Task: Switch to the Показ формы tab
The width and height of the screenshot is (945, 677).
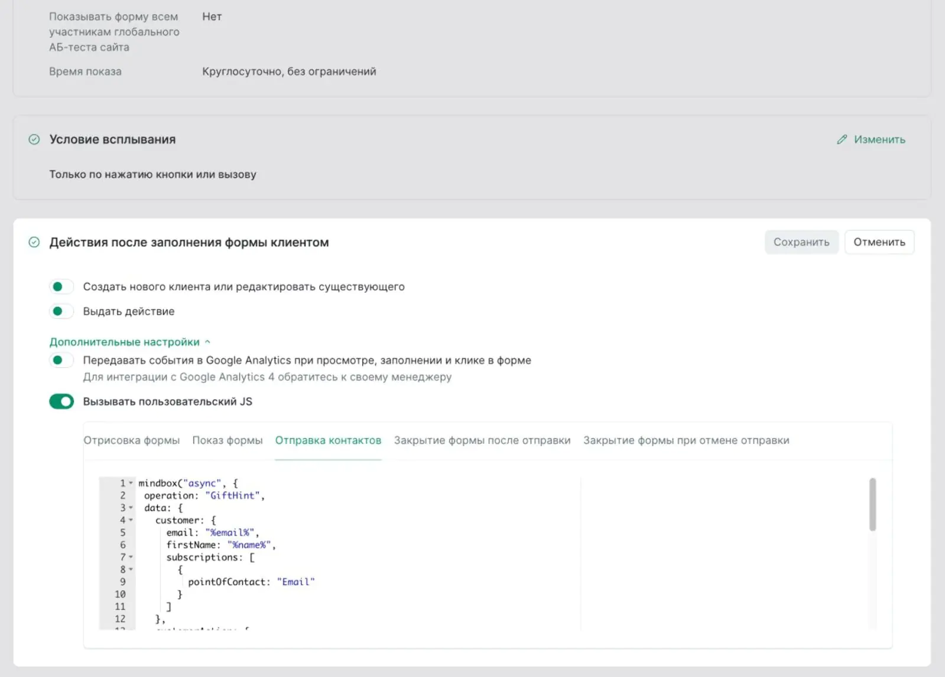Action: [x=228, y=441]
